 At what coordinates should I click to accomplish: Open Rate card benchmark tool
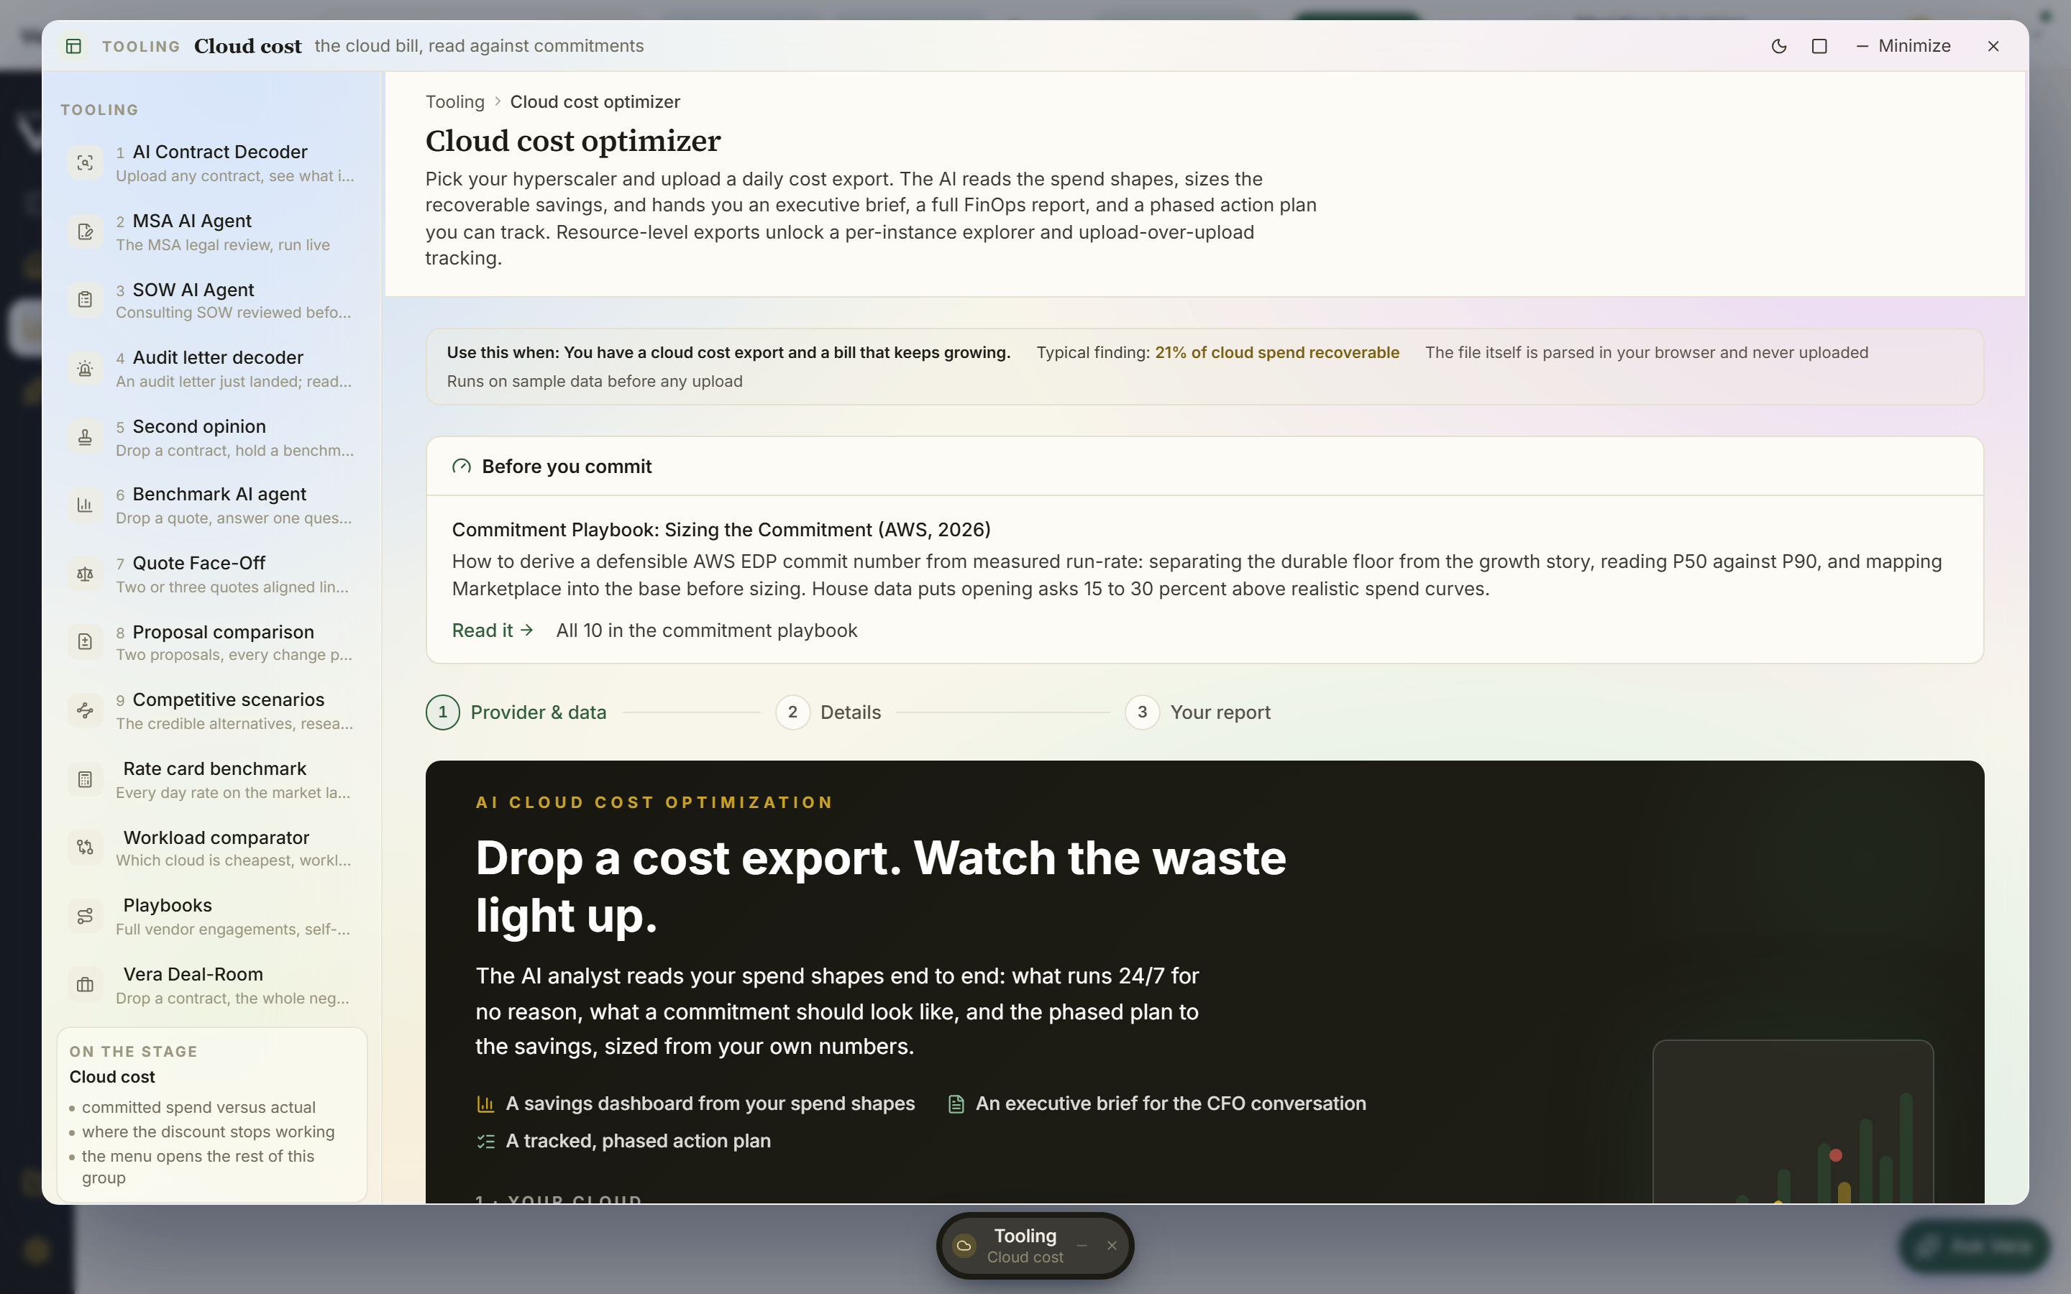(211, 780)
